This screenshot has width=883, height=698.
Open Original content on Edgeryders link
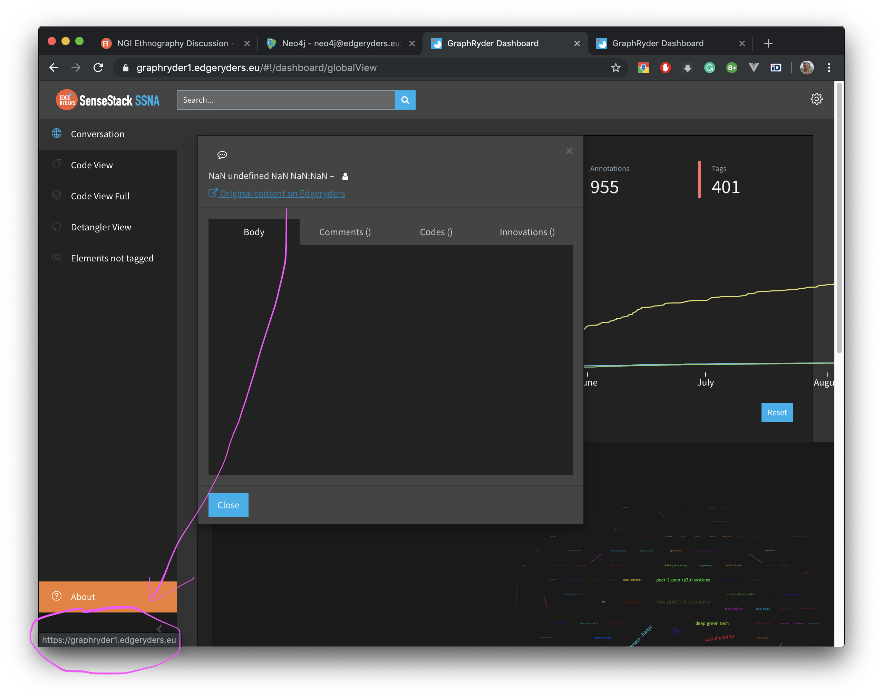(x=277, y=193)
